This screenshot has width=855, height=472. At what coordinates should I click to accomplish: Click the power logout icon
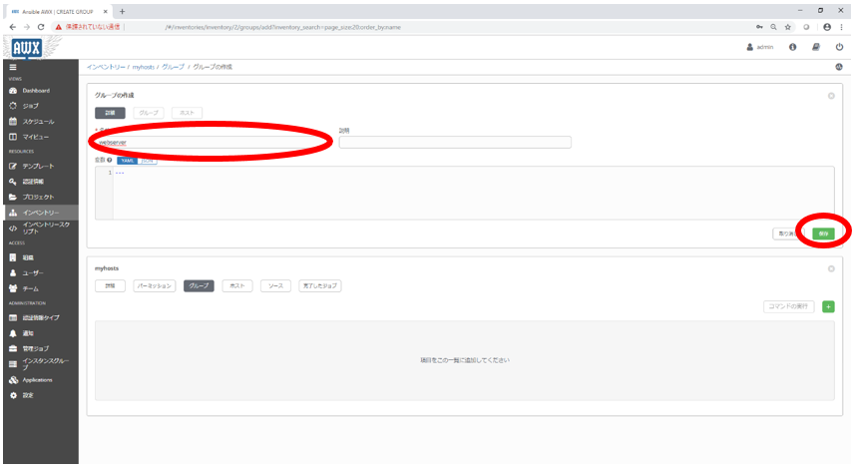point(839,47)
